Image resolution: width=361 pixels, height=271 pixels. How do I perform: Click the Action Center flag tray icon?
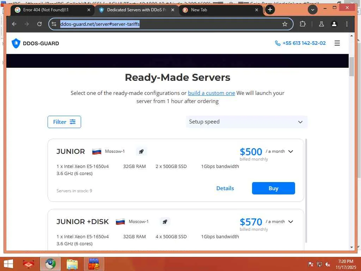point(311,264)
